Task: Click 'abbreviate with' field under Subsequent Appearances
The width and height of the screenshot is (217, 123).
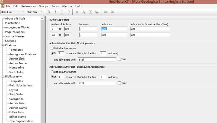Action: click(97, 83)
